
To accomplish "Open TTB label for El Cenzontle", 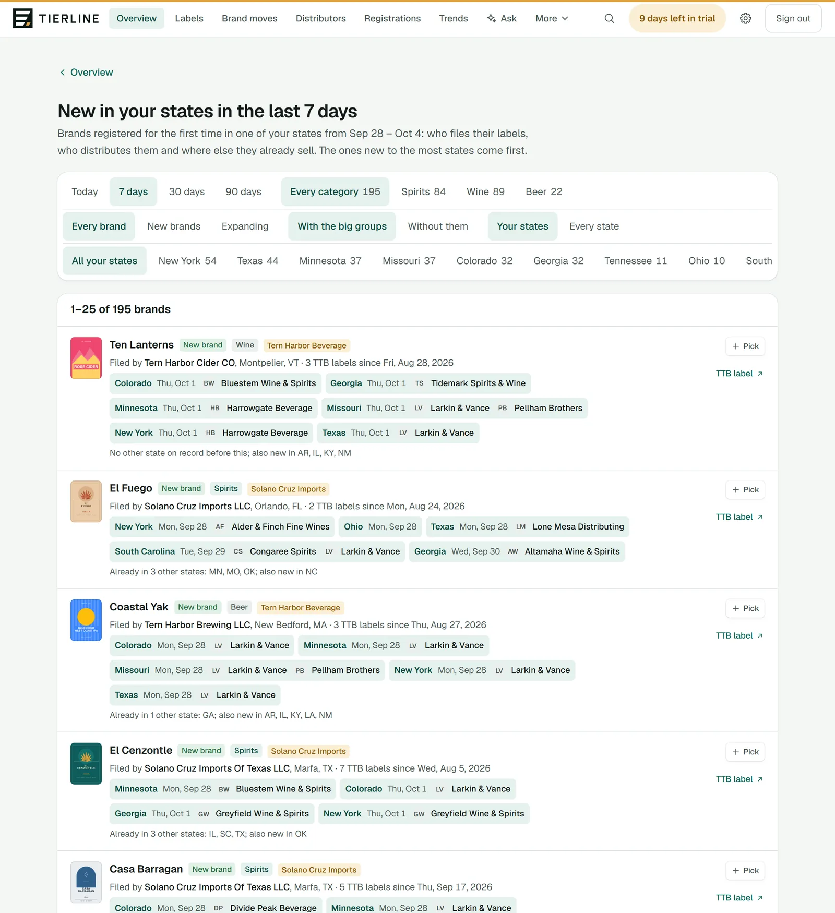I will (739, 779).
